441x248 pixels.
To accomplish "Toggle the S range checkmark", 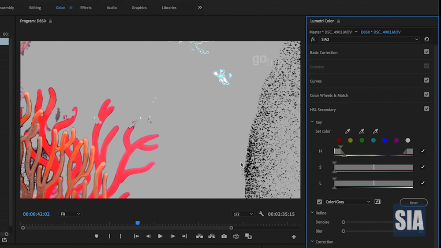I will click(422, 167).
